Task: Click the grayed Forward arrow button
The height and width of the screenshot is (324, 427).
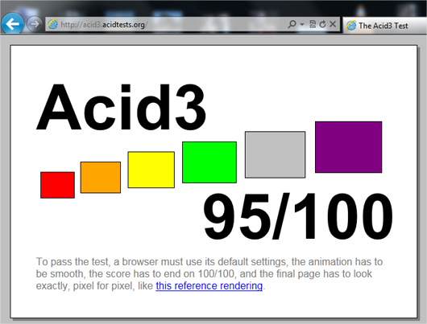Action: pyautogui.click(x=35, y=24)
